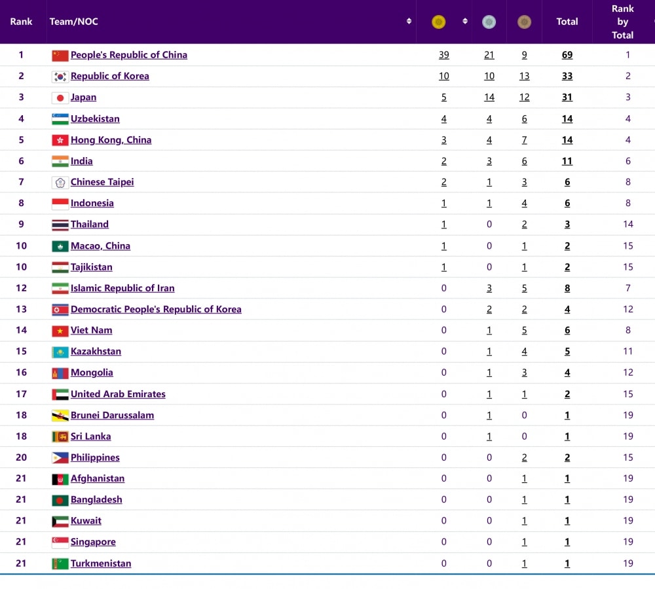The image size is (655, 589).
Task: Click the Sri Lanka flag icon
Action: 60,437
